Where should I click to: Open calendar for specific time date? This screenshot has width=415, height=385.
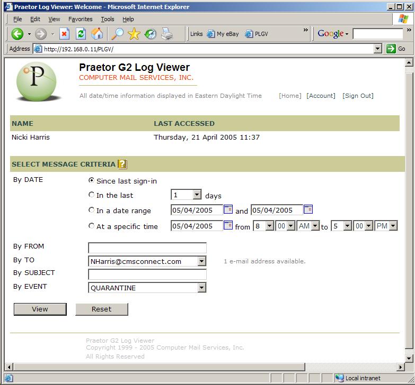[228, 225]
